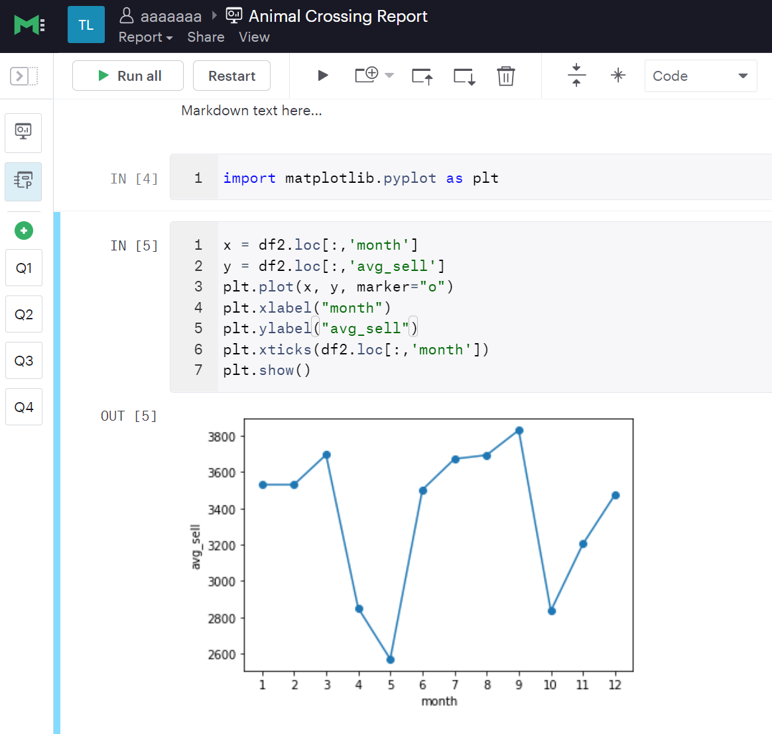Run the selected cell with play icon
Image resolution: width=772 pixels, height=734 pixels.
pyautogui.click(x=322, y=76)
